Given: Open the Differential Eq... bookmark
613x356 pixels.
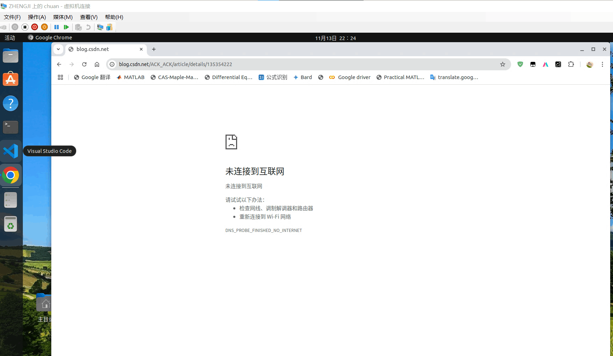Looking at the screenshot, I should [229, 77].
